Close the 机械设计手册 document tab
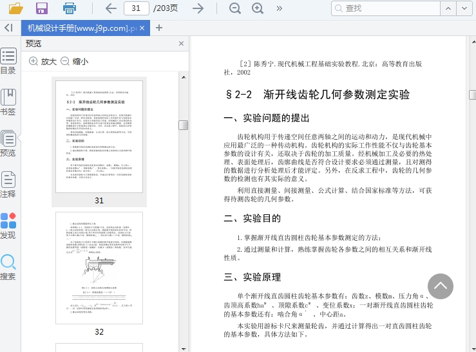This screenshot has width=476, height=352. [x=143, y=28]
